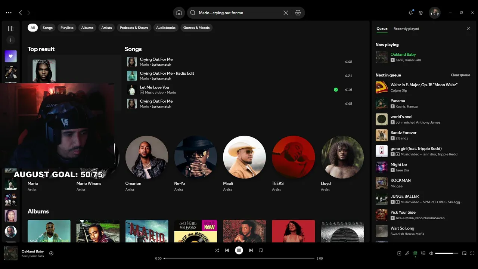Open the three-dot app menu
478x269 pixels.
tap(9, 13)
